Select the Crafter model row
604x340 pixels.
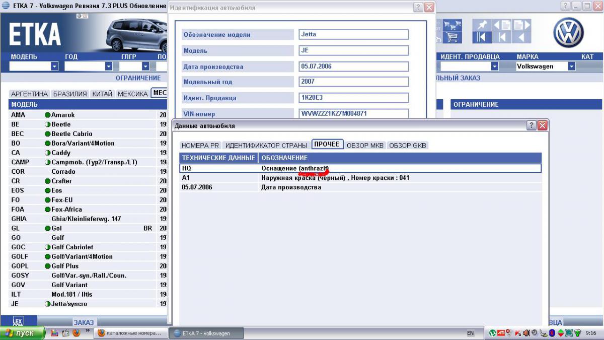click(88, 181)
